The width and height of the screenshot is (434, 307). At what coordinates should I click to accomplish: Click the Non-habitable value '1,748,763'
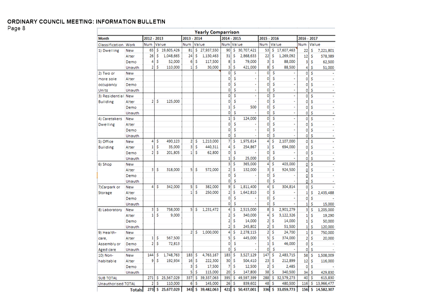tap(171, 255)
